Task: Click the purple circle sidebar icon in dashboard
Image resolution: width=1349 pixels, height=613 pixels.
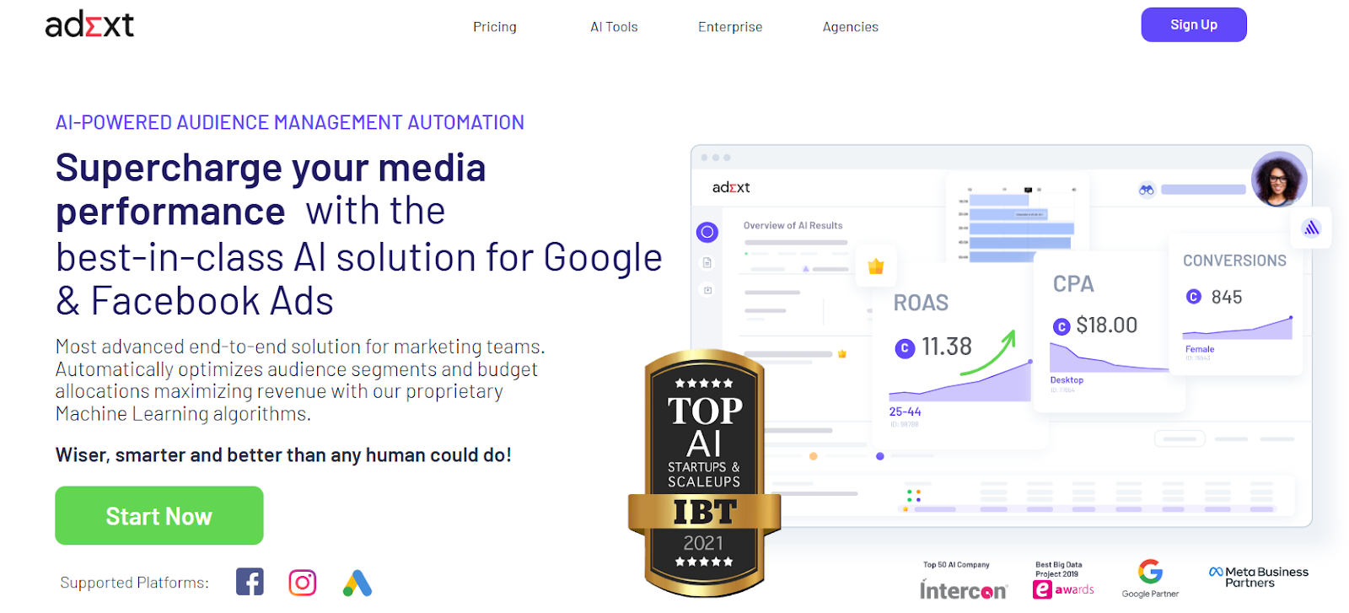Action: coord(707,232)
